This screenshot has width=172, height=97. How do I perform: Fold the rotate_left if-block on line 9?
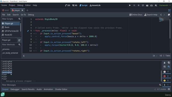[x=34, y=42]
